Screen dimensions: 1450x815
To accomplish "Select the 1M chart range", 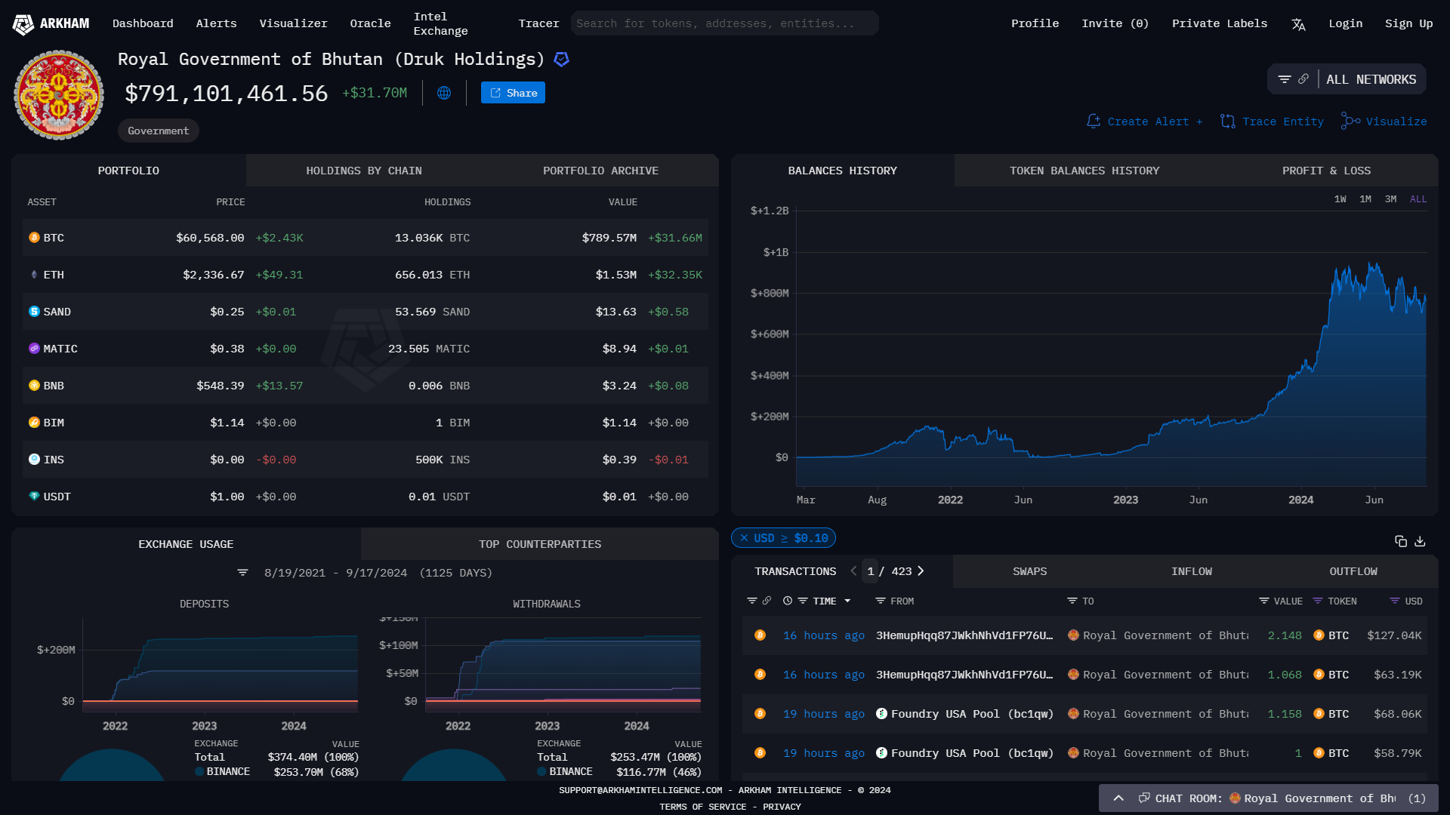I will click(1365, 199).
